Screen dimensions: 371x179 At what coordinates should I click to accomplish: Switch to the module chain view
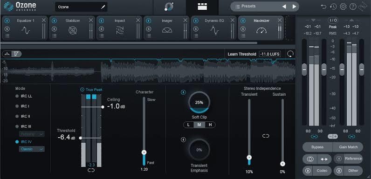pos(202,7)
